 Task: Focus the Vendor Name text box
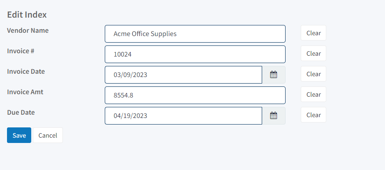pos(195,34)
